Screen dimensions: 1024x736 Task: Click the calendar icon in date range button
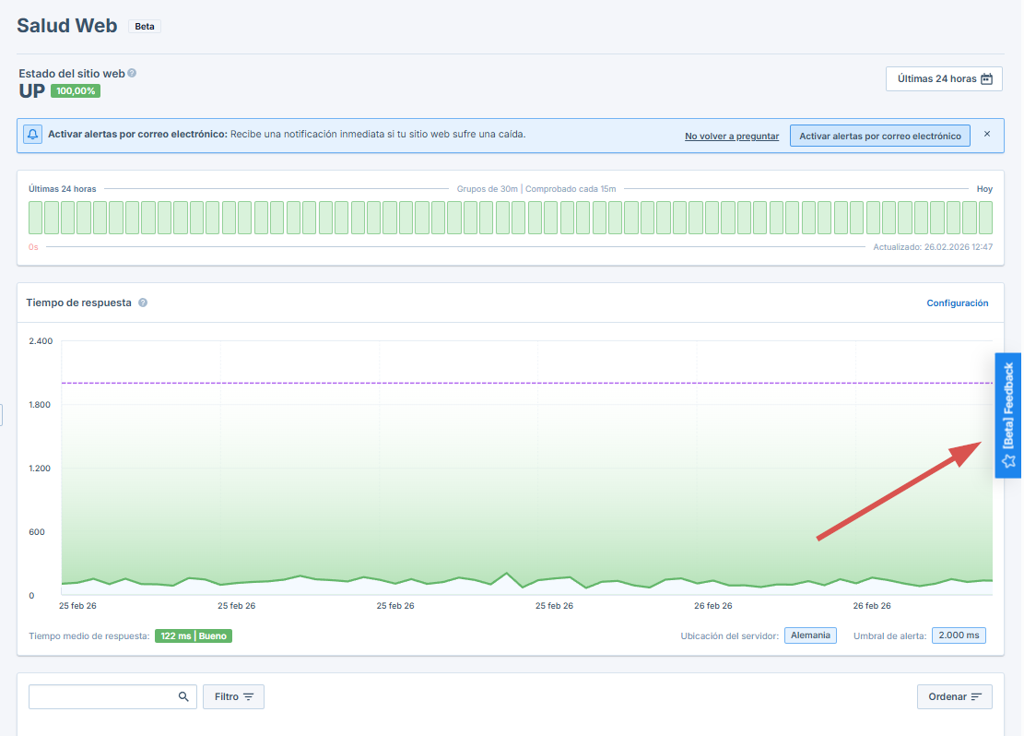click(x=986, y=79)
